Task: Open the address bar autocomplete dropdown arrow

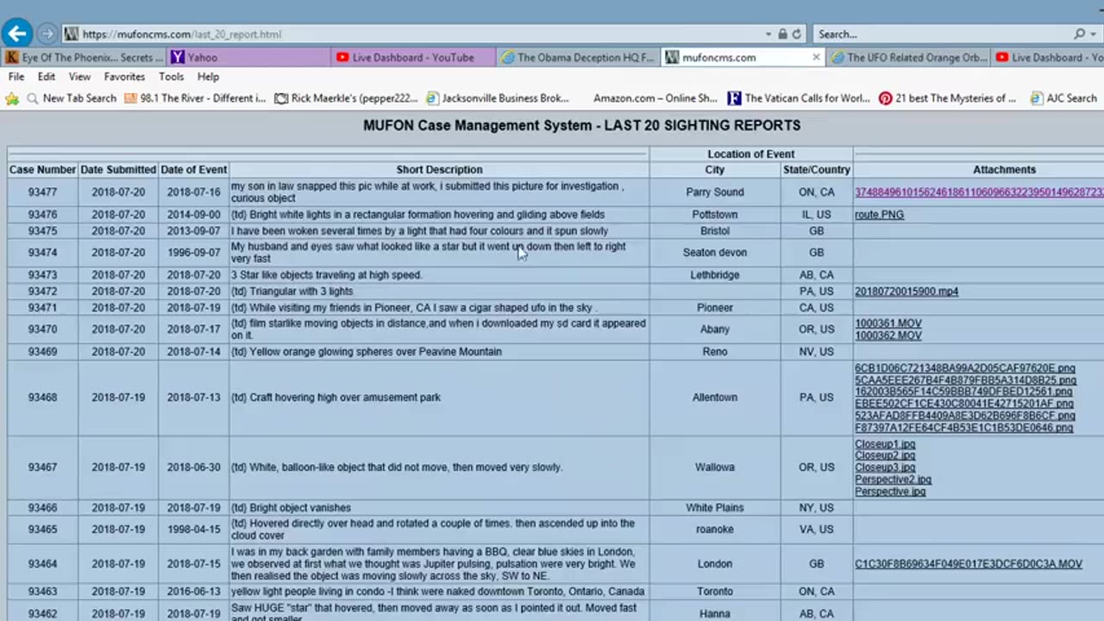Action: 768,34
